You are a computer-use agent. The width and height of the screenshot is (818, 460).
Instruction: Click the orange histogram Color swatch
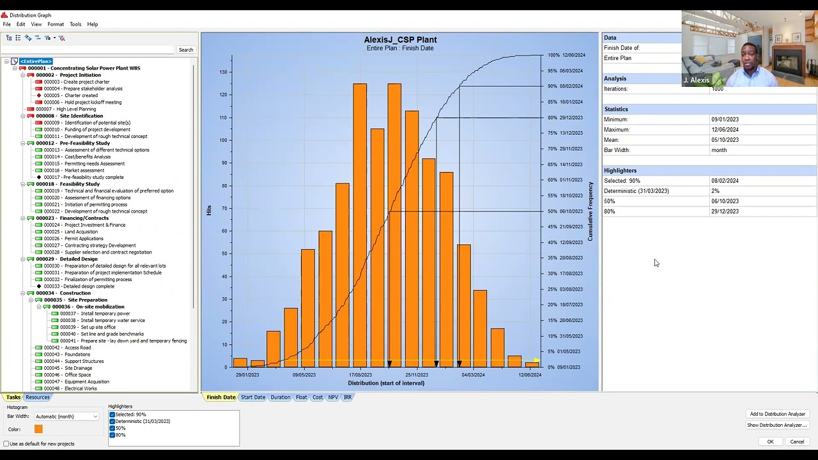38,429
